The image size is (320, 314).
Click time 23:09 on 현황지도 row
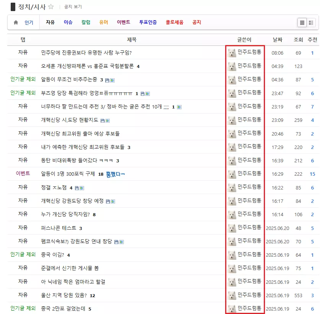278,120
